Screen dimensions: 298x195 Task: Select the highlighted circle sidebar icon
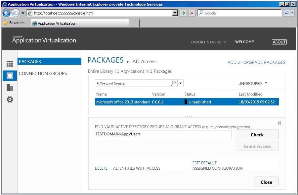pyautogui.click(x=10, y=76)
